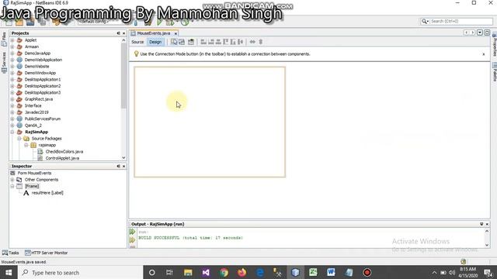
Task: Close the Projects panel
Action: point(124,33)
